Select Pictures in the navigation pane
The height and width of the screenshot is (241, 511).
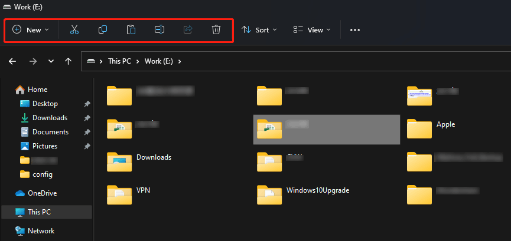point(39,146)
